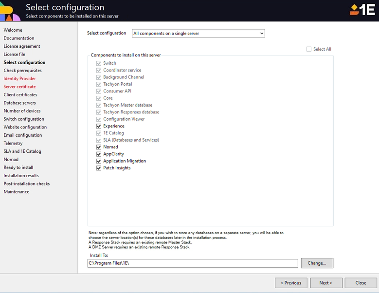
Task: Click the colorful app logo top-left
Action: tap(10, 12)
